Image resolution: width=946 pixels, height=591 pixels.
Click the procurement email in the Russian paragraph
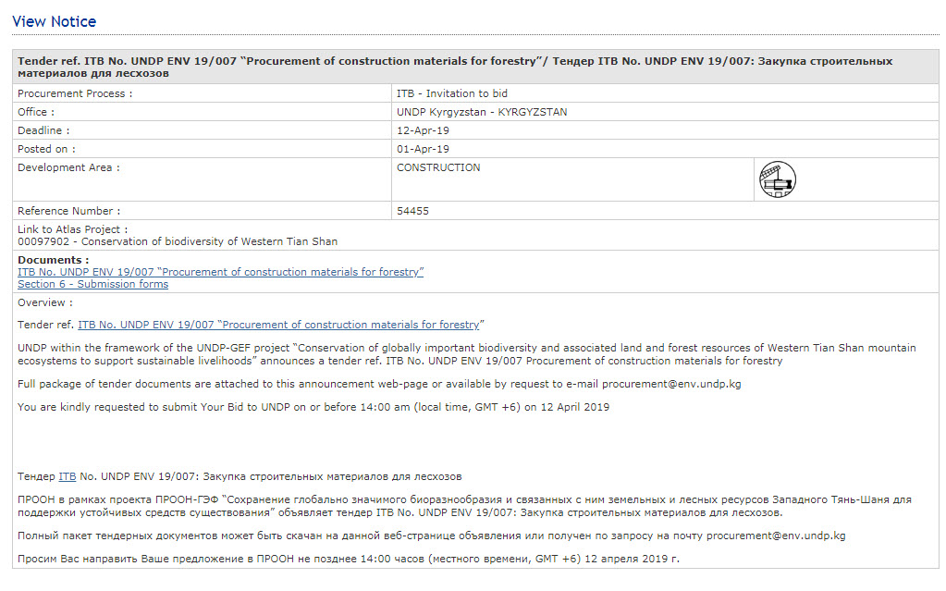tap(772, 536)
